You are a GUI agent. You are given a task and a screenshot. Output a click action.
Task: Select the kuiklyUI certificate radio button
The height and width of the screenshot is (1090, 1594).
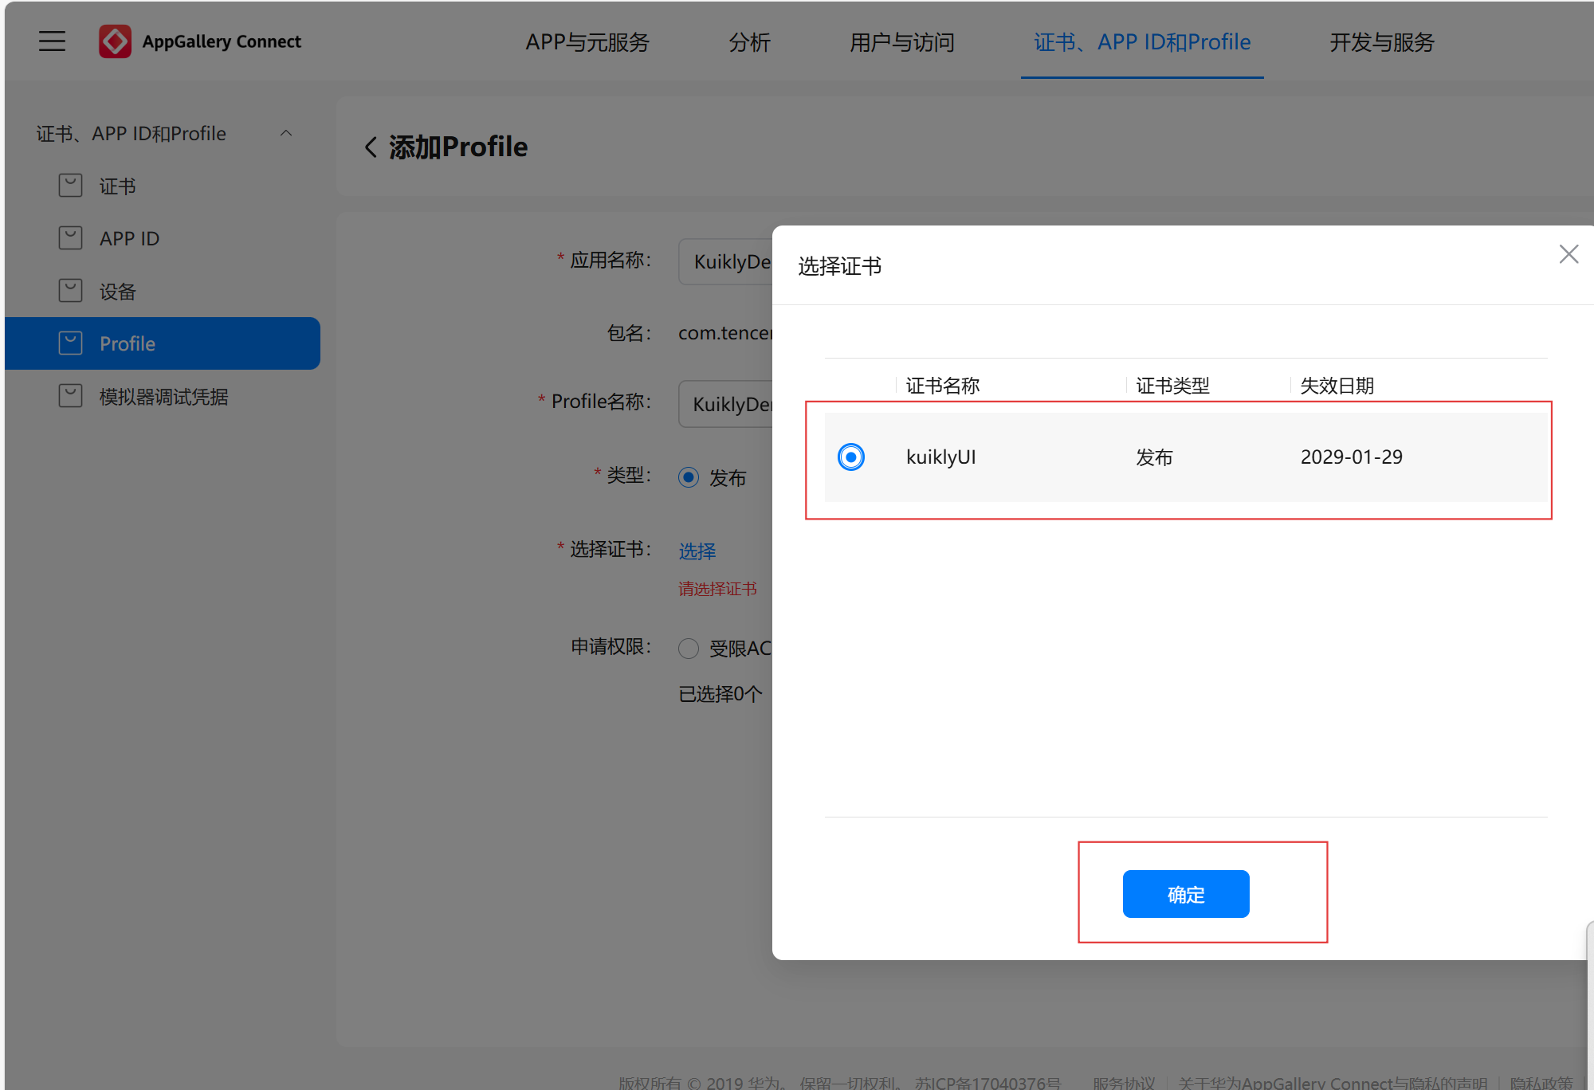[x=851, y=457]
